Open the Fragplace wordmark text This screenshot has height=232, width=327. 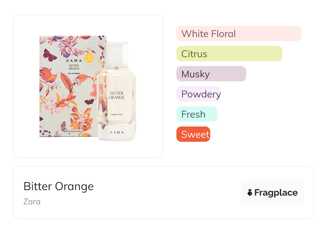[276, 193]
